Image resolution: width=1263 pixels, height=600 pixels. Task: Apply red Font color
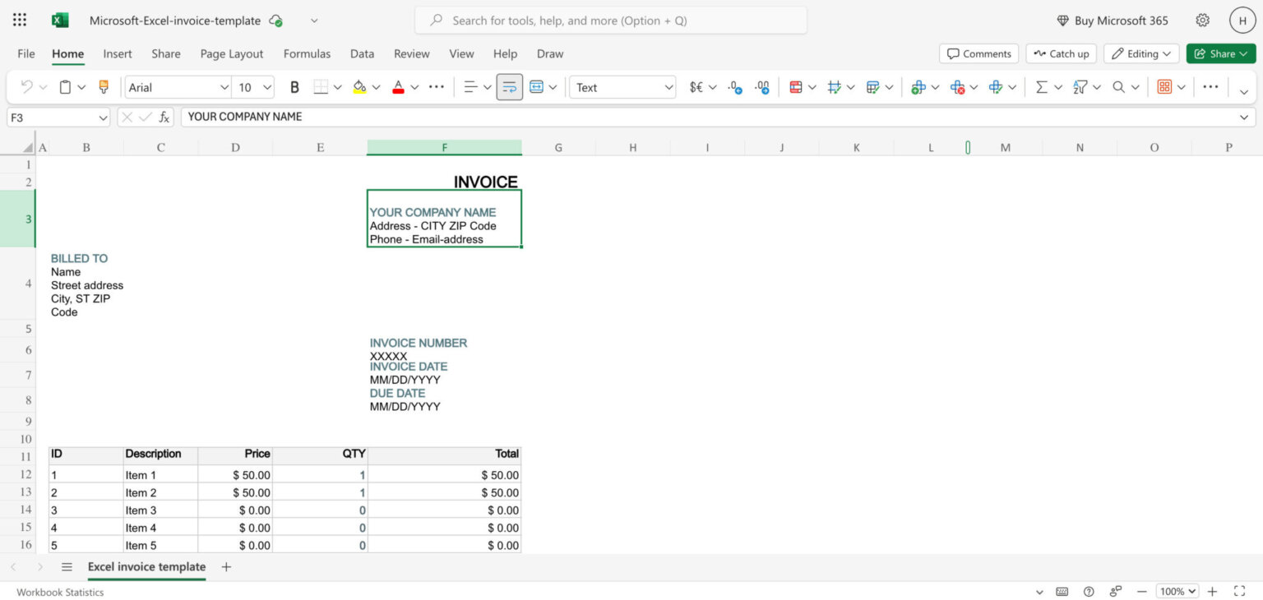[x=397, y=86]
